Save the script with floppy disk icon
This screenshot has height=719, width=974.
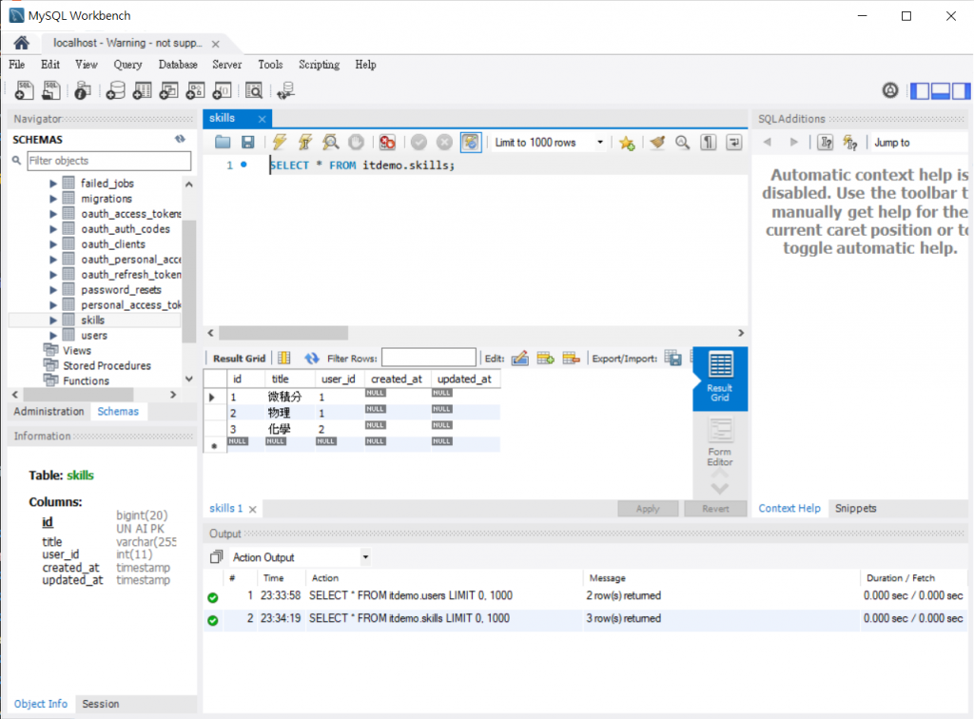tap(248, 143)
